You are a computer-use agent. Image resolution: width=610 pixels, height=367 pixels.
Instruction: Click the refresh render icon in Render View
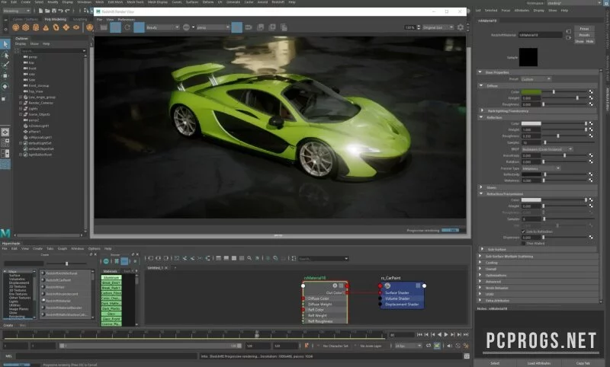[127, 27]
